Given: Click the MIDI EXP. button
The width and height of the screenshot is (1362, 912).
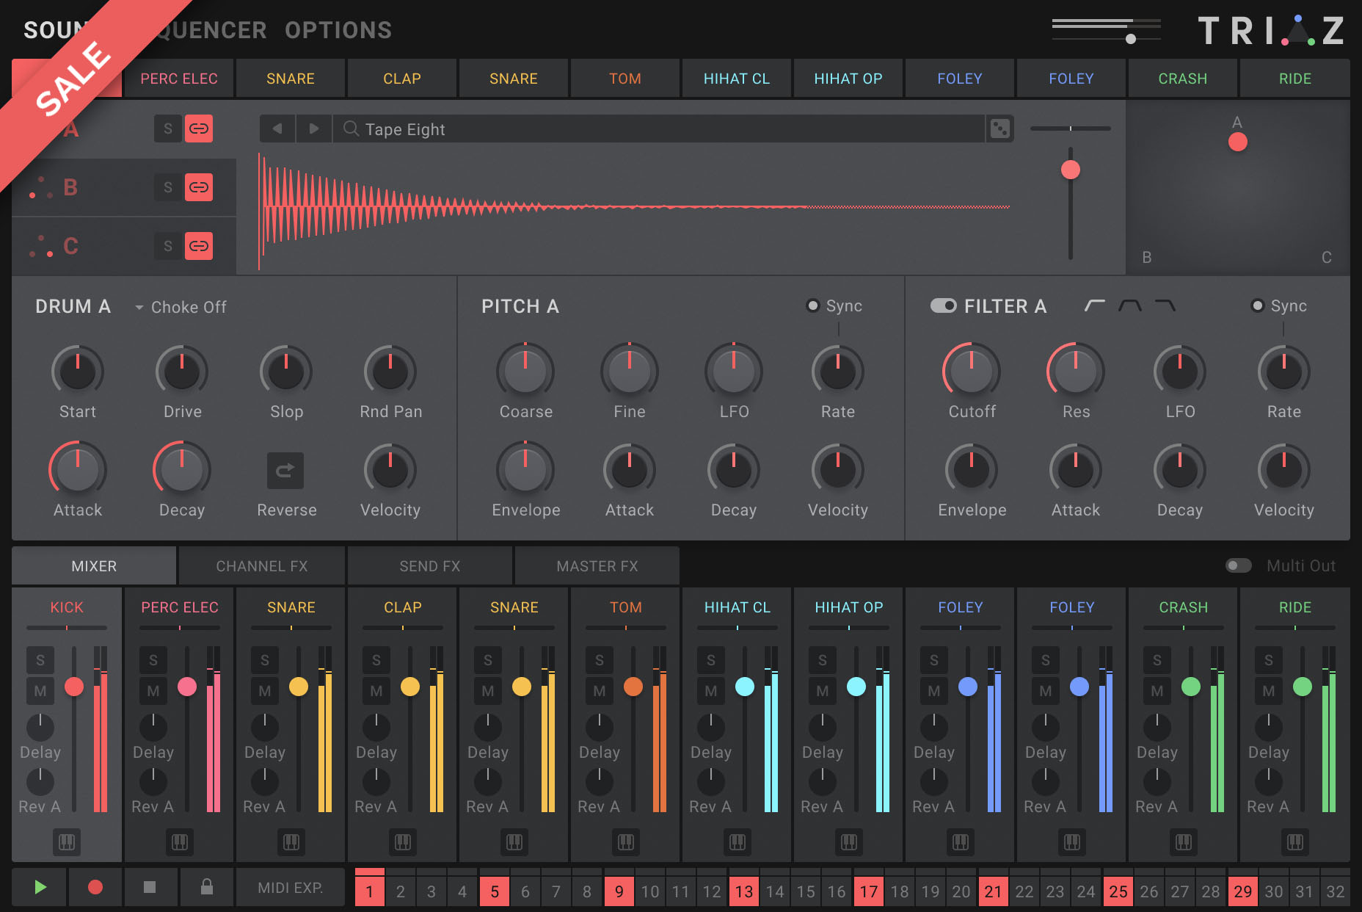Looking at the screenshot, I should (x=290, y=887).
